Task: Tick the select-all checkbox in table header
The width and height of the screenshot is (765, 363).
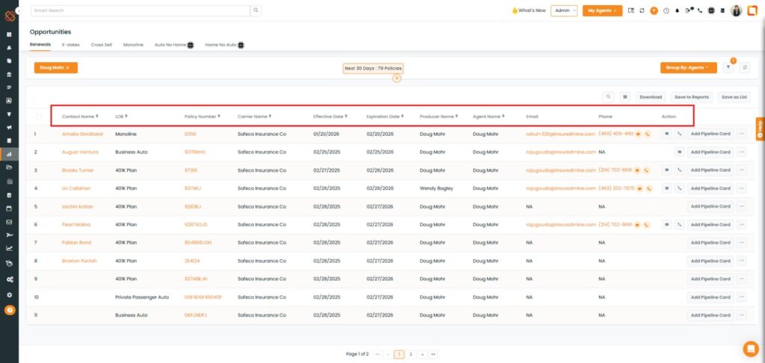Action: pyautogui.click(x=39, y=117)
